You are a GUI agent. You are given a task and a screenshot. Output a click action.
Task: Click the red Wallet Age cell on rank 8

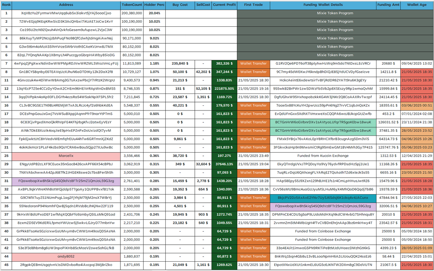point(417,72)
